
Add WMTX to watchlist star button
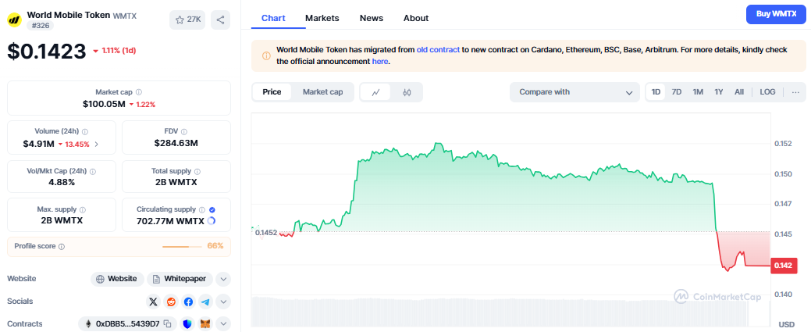click(187, 20)
